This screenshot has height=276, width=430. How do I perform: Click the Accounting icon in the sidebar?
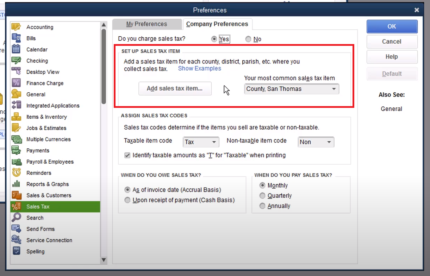pos(16,27)
